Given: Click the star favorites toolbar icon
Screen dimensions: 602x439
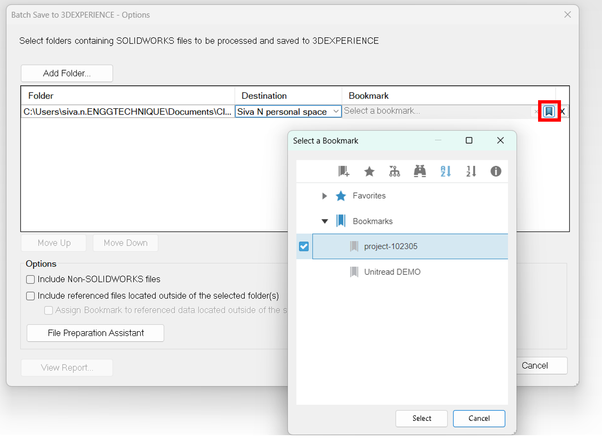Looking at the screenshot, I should coord(369,171).
